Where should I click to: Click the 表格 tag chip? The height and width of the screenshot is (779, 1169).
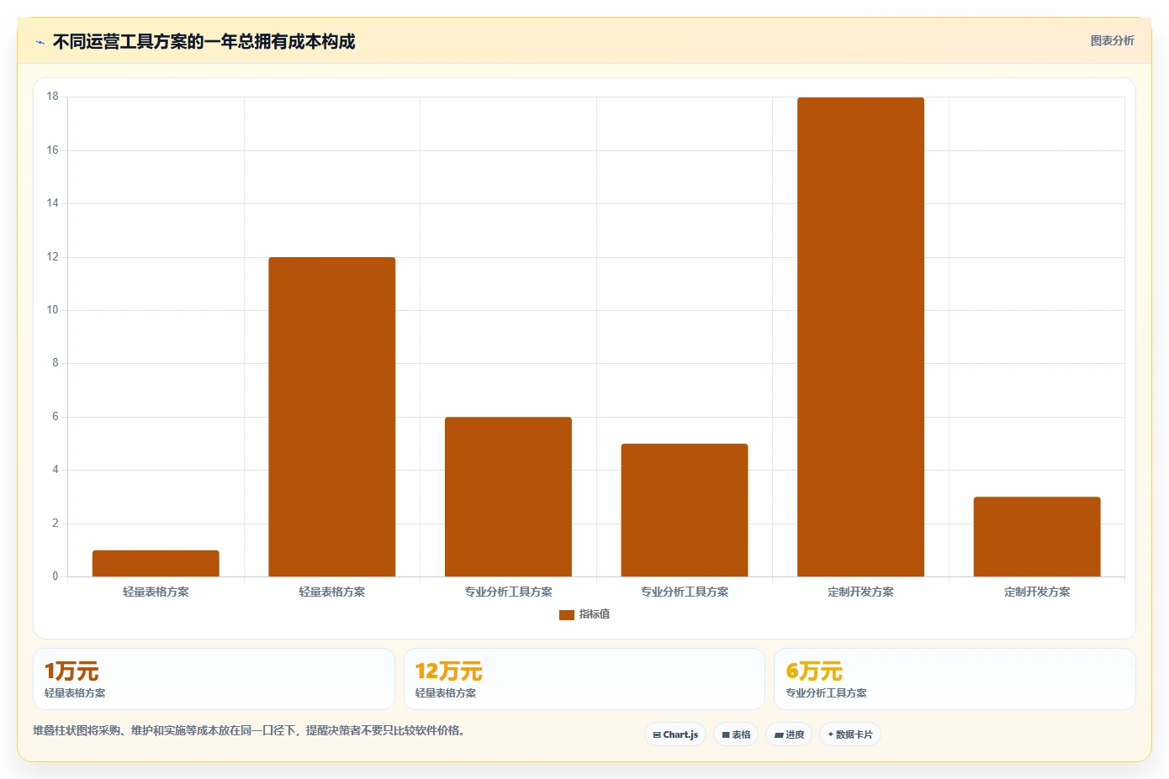736,734
